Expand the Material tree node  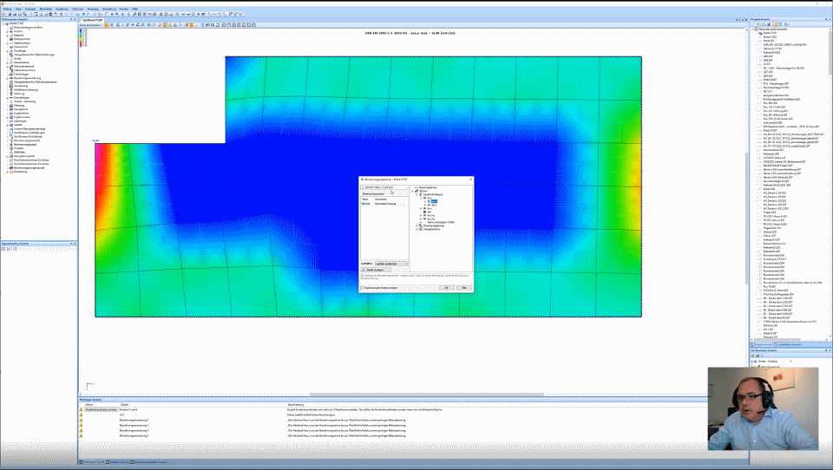(x=8, y=35)
